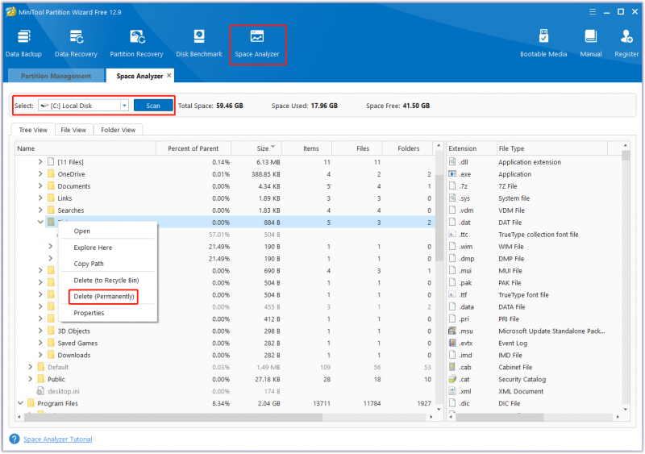The height and width of the screenshot is (454, 645).
Task: Click the .ttc font file icon
Action: (x=452, y=234)
